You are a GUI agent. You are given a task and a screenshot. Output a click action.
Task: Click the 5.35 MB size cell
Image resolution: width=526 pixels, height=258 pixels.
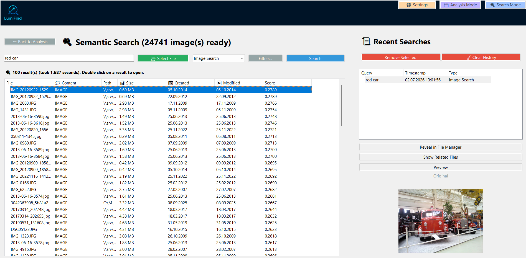(x=126, y=130)
